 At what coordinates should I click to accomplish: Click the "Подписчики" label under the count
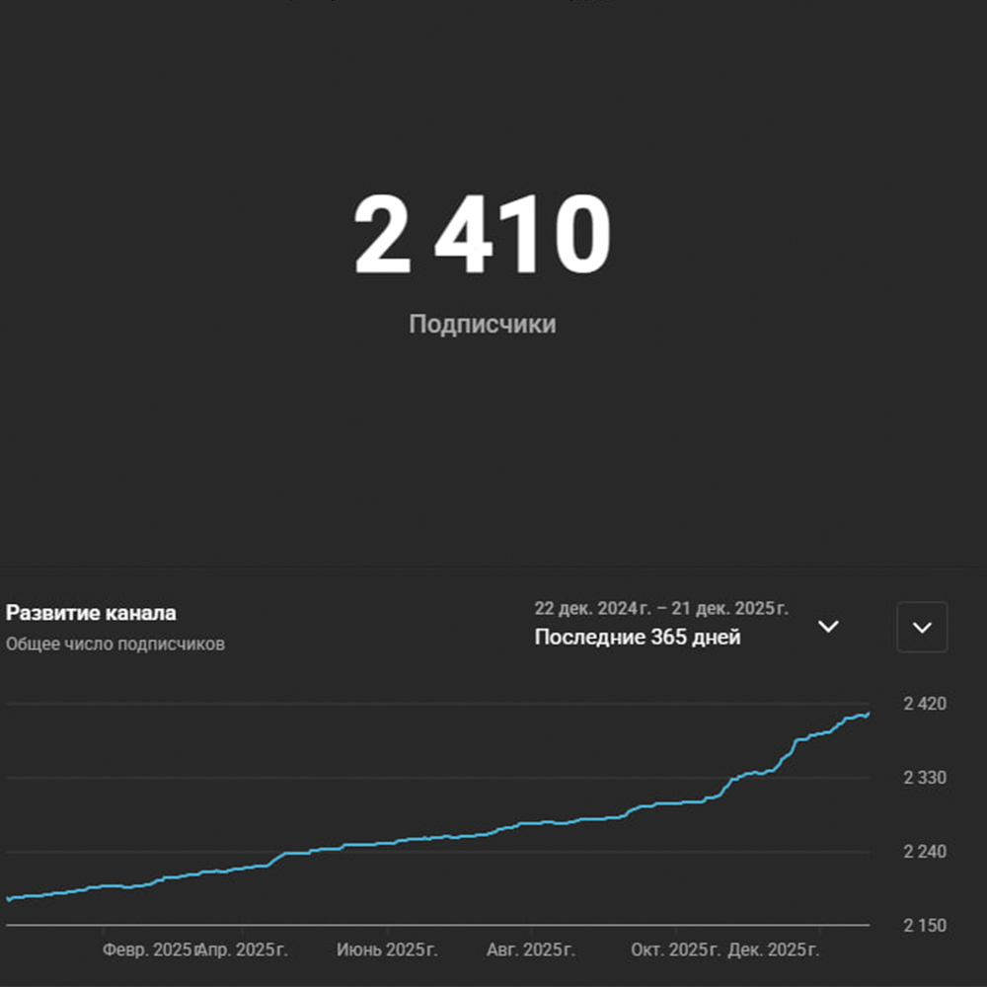[x=482, y=324]
